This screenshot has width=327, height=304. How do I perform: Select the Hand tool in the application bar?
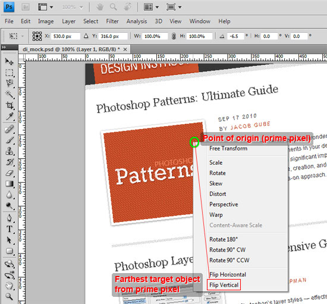100,7
